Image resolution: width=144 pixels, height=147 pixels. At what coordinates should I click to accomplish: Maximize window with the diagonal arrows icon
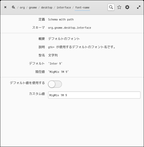click(139, 7)
